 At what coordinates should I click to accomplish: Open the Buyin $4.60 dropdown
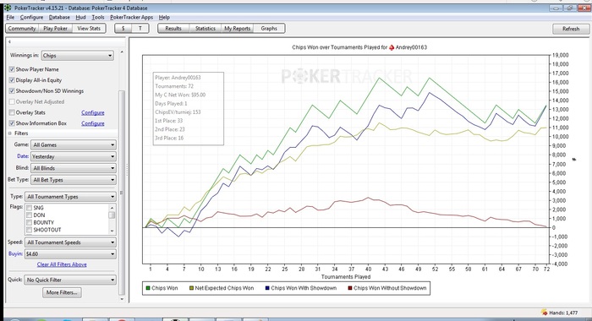pyautogui.click(x=70, y=254)
